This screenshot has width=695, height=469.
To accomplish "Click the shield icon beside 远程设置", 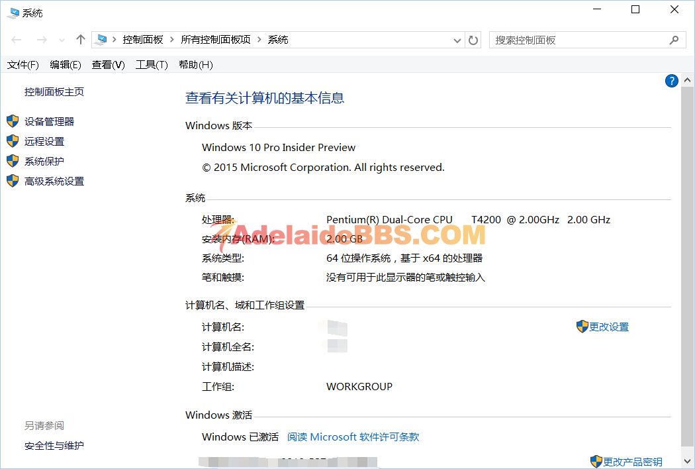I will [x=12, y=141].
